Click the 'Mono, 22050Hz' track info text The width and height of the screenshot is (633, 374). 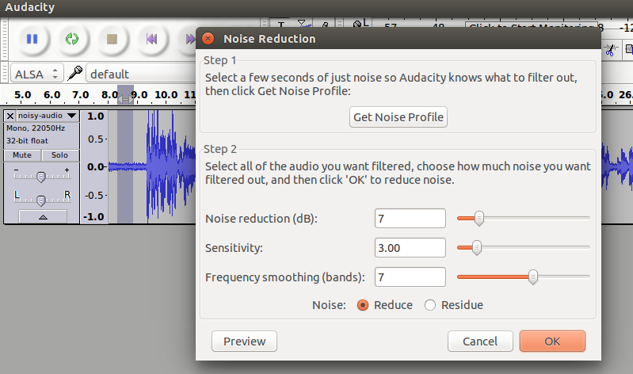(36, 128)
